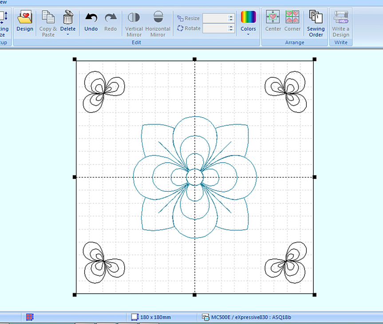
Task: Apply Horizontal Mirror to the design
Action: [158, 18]
